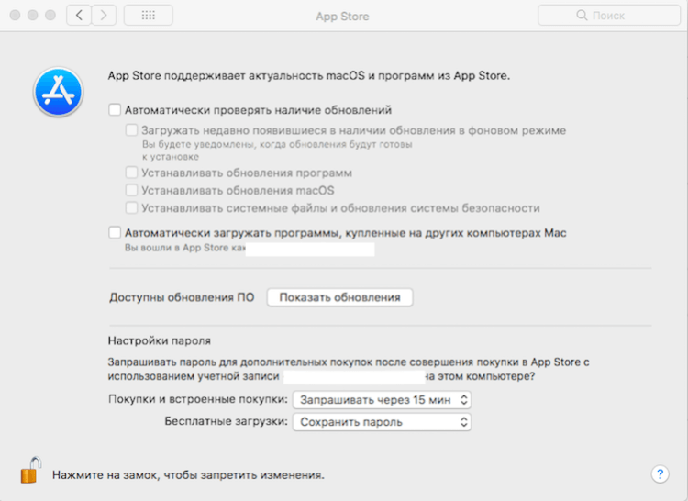Click Доступны обновления ПО label
This screenshot has height=501, width=688.
tap(182, 297)
